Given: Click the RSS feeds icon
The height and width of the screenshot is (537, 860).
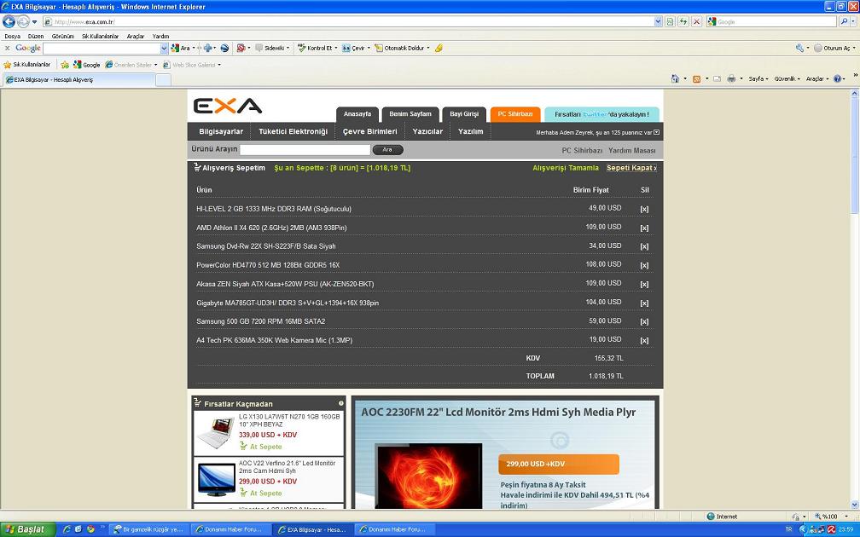Looking at the screenshot, I should (696, 79).
